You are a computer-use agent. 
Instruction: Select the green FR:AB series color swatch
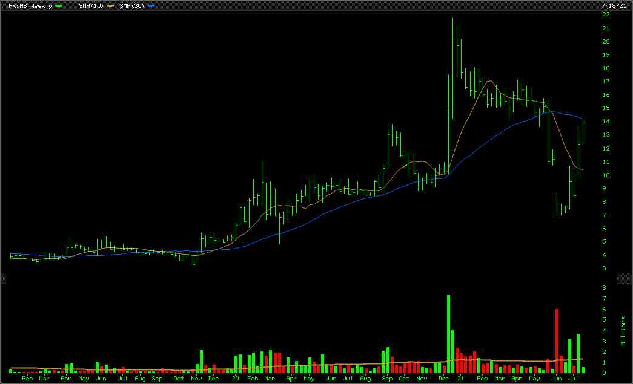[x=59, y=6]
